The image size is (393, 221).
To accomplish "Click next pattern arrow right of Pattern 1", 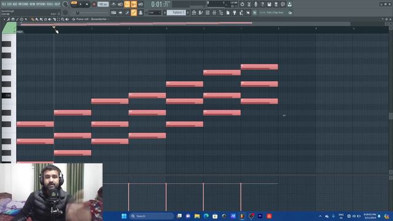I will 188,12.
